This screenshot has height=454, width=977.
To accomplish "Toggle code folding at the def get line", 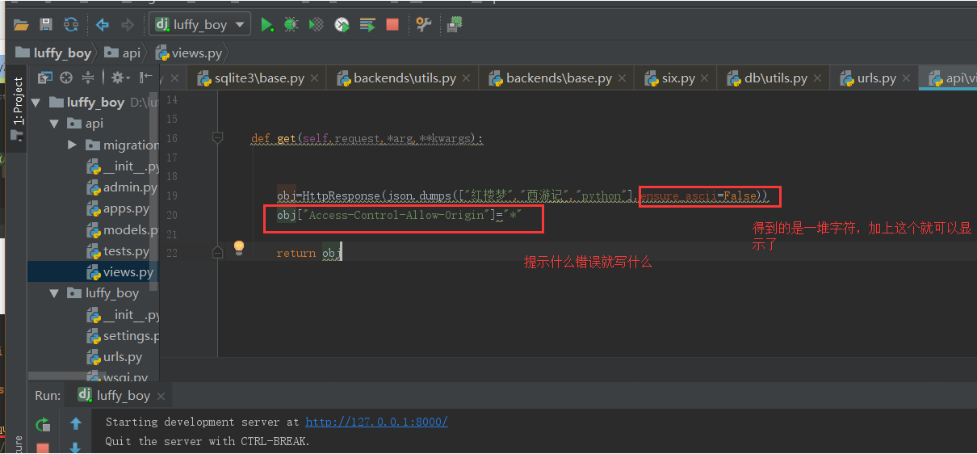I will [217, 138].
